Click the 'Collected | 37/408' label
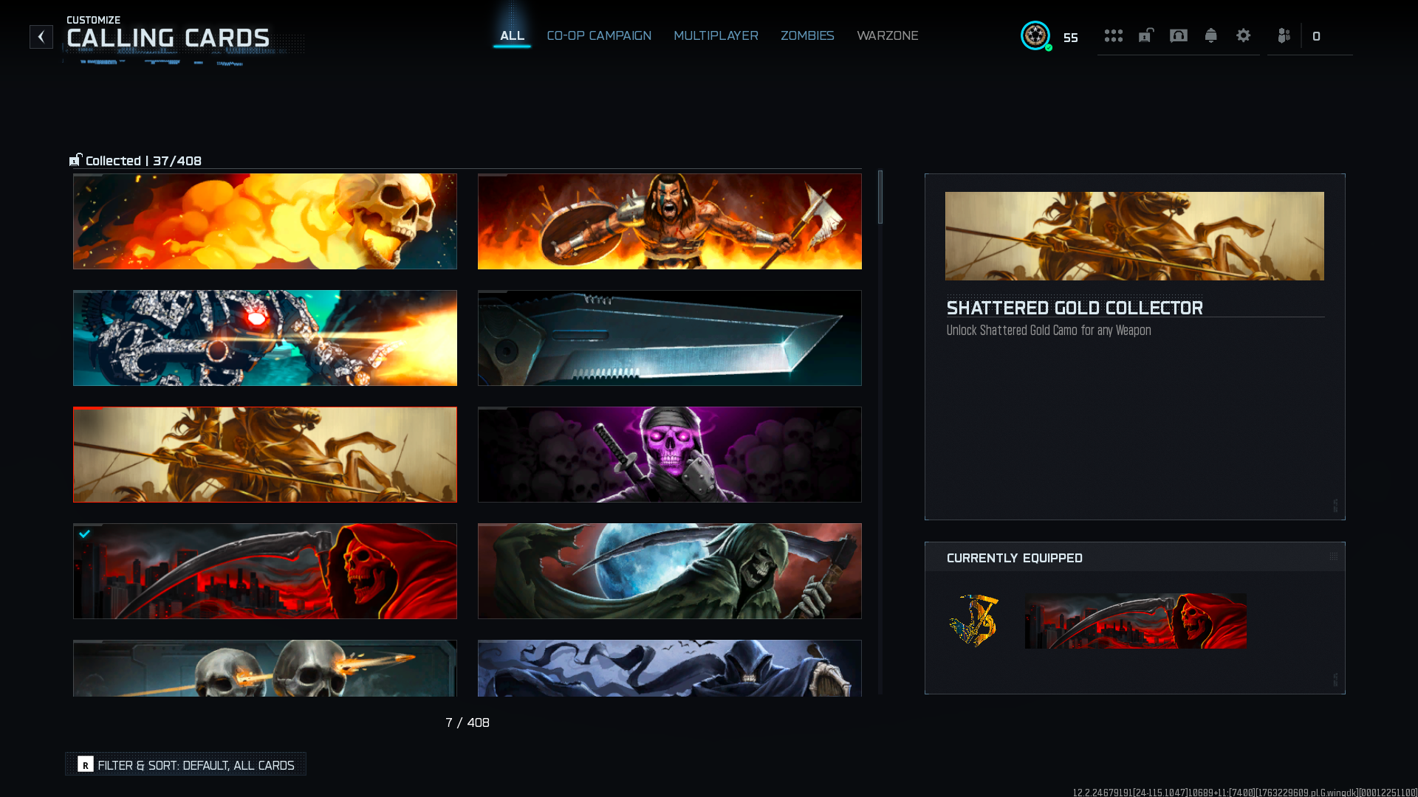 click(143, 161)
